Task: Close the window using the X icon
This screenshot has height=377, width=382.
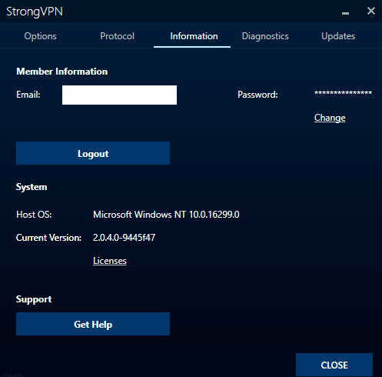Action: point(371,11)
